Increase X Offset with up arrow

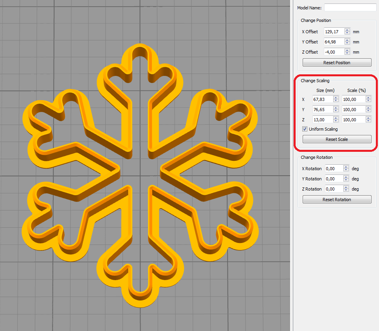coord(347,30)
